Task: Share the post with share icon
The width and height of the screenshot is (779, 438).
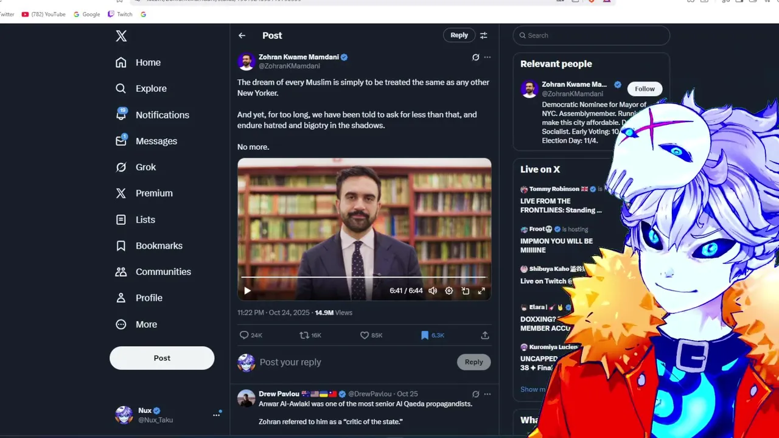Action: [x=485, y=335]
